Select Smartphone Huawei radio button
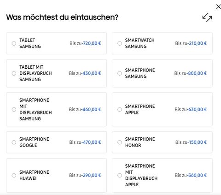Viewport: 221px width, 195px height. (x=14, y=175)
